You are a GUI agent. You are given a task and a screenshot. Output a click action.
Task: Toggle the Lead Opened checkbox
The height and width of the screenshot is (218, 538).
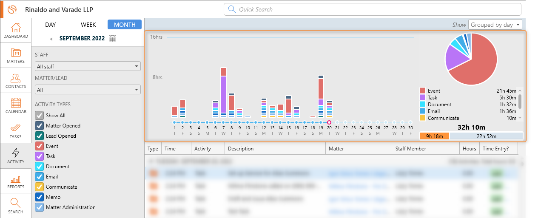(39, 136)
